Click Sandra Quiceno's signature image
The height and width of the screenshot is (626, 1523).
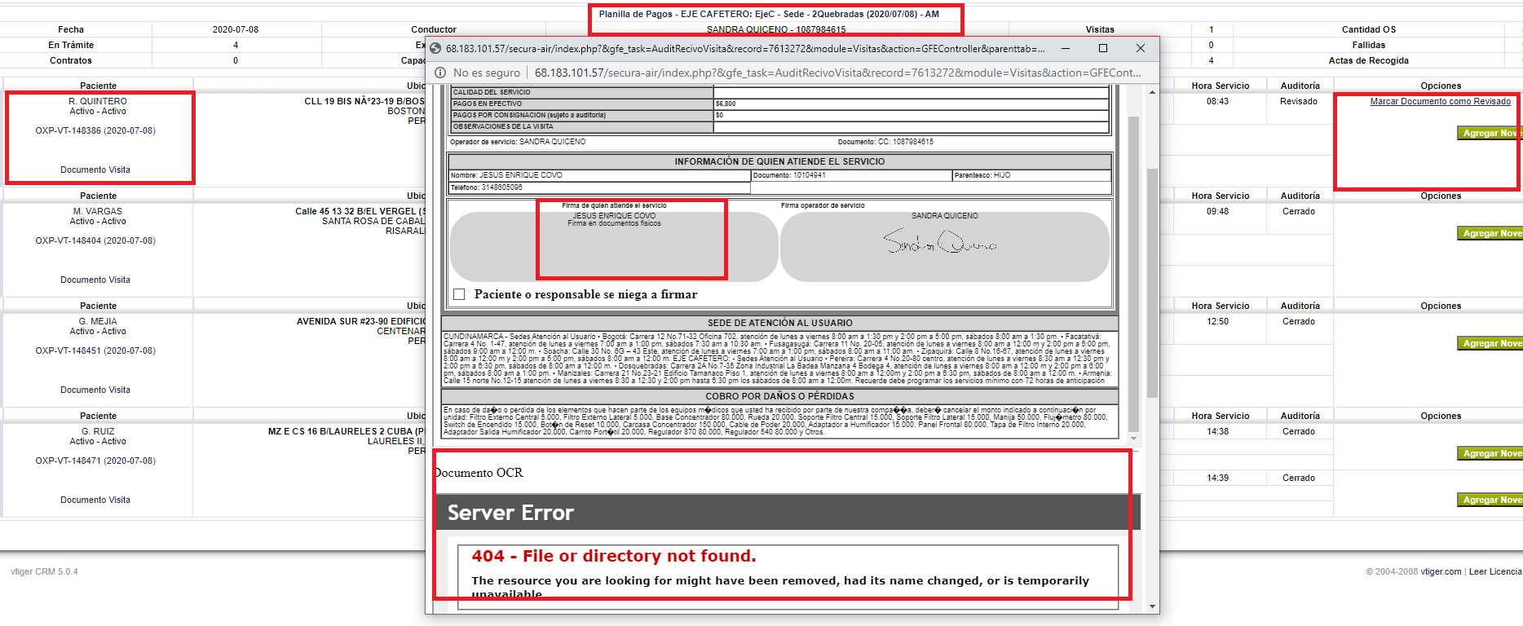click(x=940, y=242)
